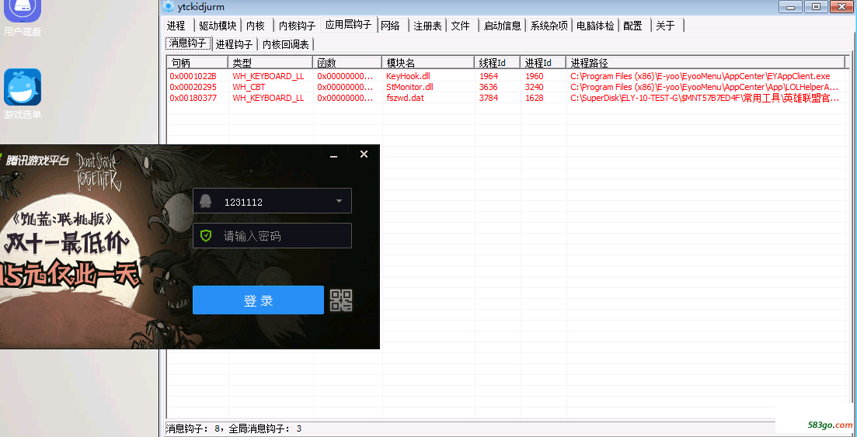Image resolution: width=857 pixels, height=437 pixels.
Task: Switch to the 内核钩子 tab
Action: pos(298,26)
